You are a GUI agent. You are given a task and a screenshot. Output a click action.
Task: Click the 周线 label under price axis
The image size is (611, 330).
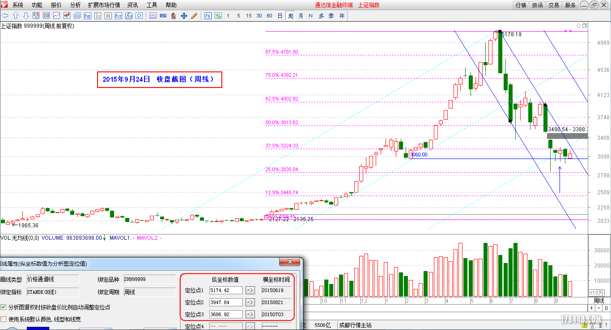[x=598, y=301]
